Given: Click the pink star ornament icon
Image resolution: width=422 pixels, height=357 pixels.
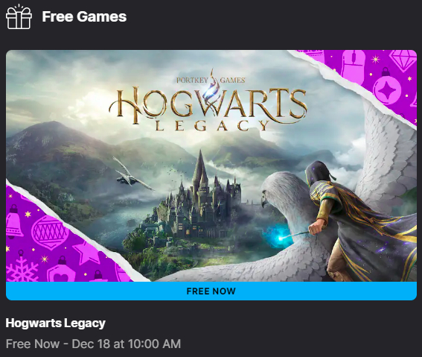Looking at the screenshot, I should coord(86,253).
